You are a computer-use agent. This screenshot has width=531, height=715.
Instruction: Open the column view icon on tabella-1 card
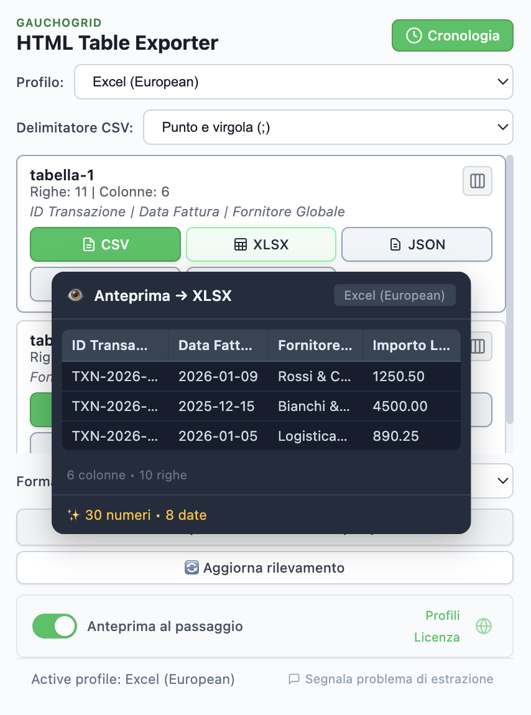pyautogui.click(x=477, y=181)
